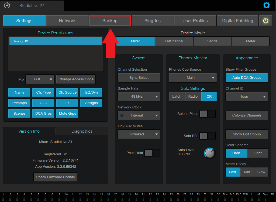
Task: Open the Phones Cue Source dropdown
Action: click(193, 78)
